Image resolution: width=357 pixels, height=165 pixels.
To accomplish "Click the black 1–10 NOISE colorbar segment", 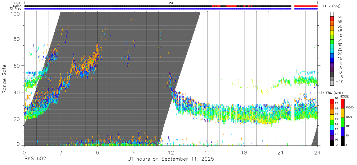I will point(342,141).
